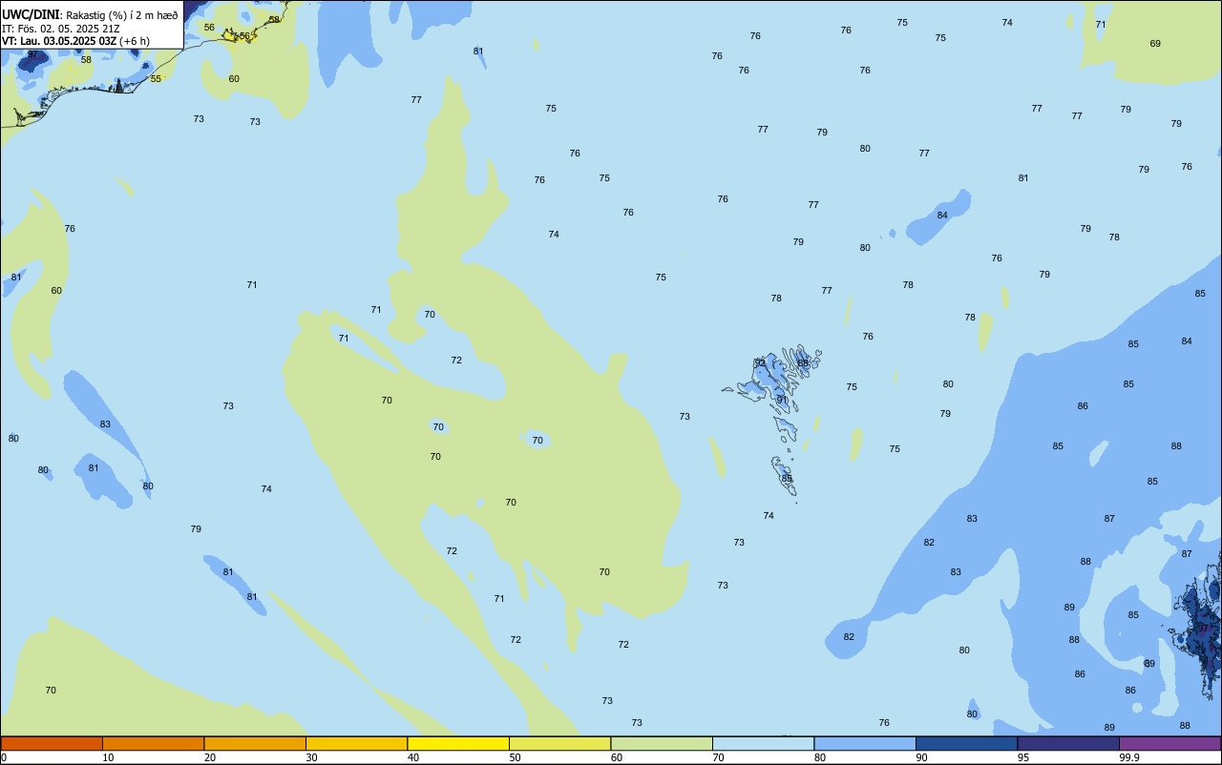1222x765 pixels.
Task: Click the 30–40 percent legend swatch
Action: pos(356,743)
